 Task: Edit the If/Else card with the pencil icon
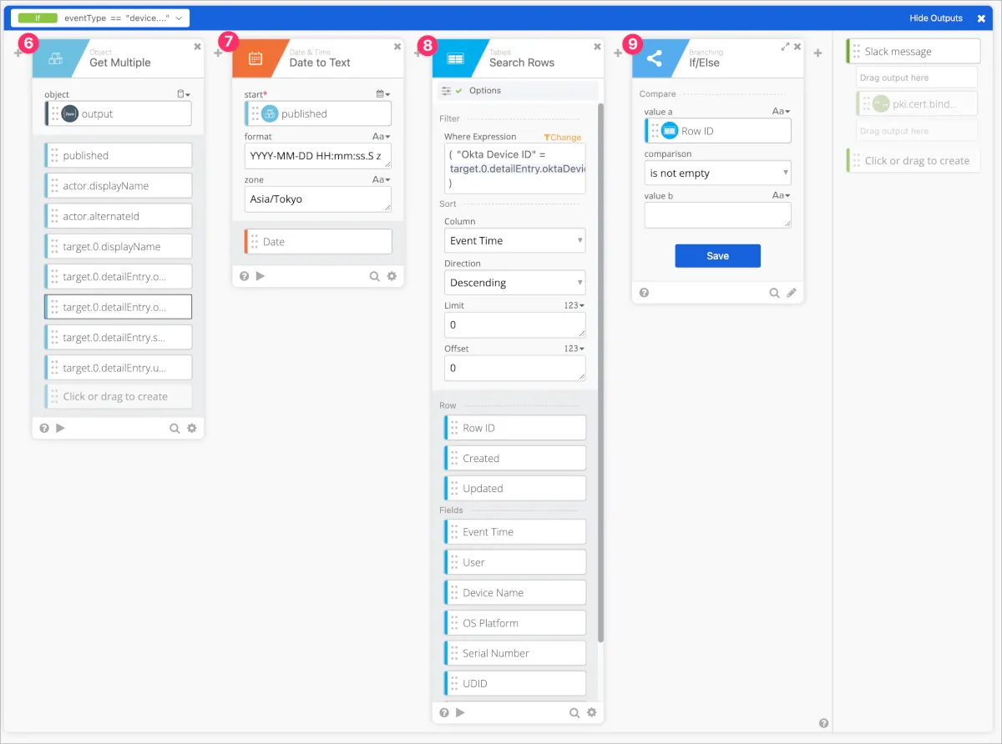pyautogui.click(x=792, y=293)
